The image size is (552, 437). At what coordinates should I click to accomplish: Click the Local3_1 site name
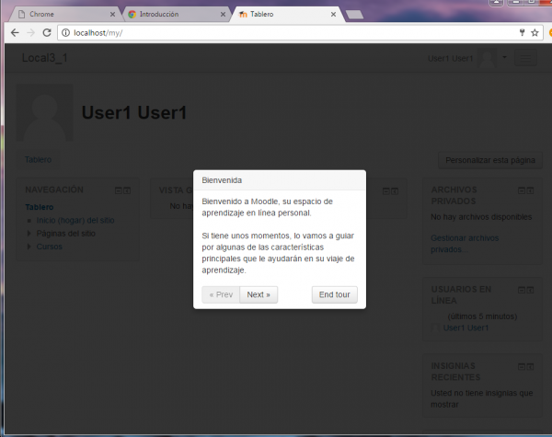pyautogui.click(x=45, y=58)
